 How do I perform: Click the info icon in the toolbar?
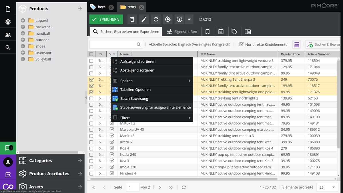[x=180, y=19]
